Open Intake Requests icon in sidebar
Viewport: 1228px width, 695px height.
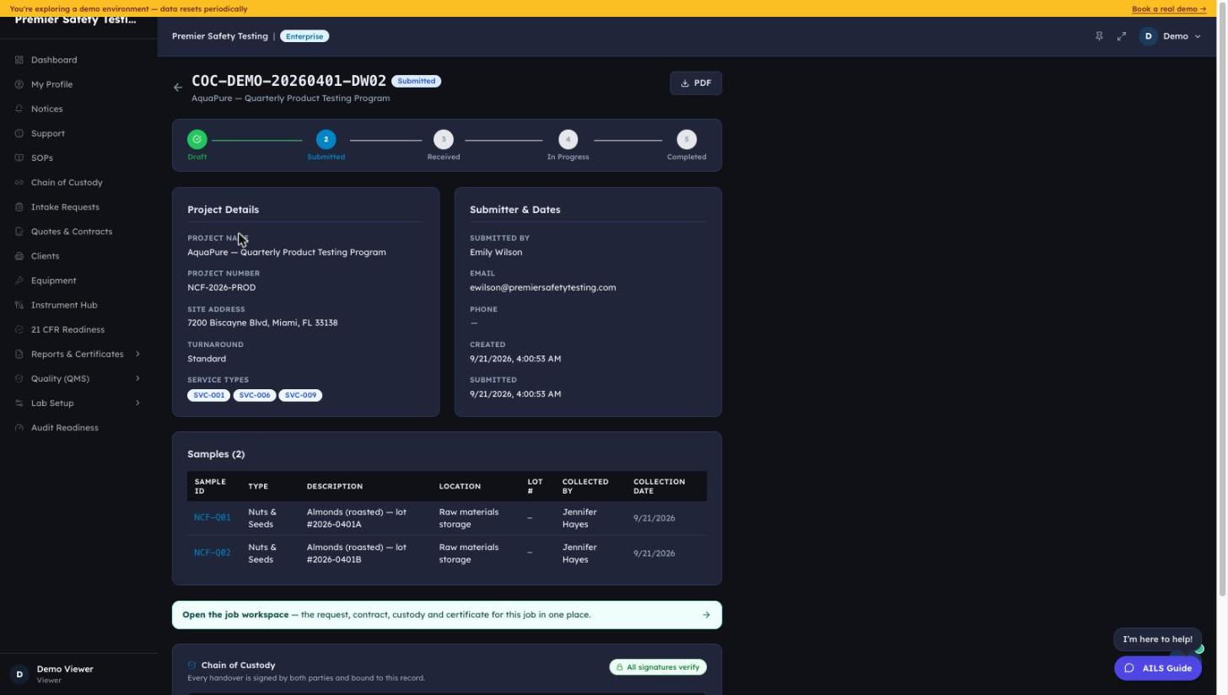pos(19,206)
